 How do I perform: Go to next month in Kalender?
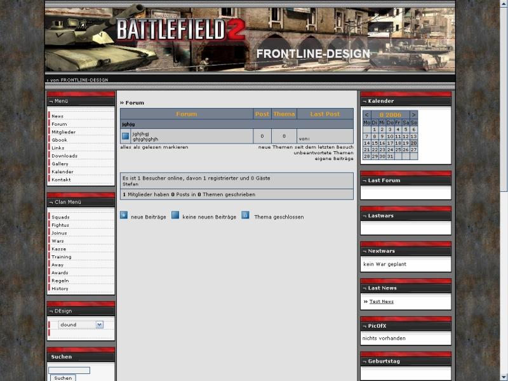(x=414, y=115)
